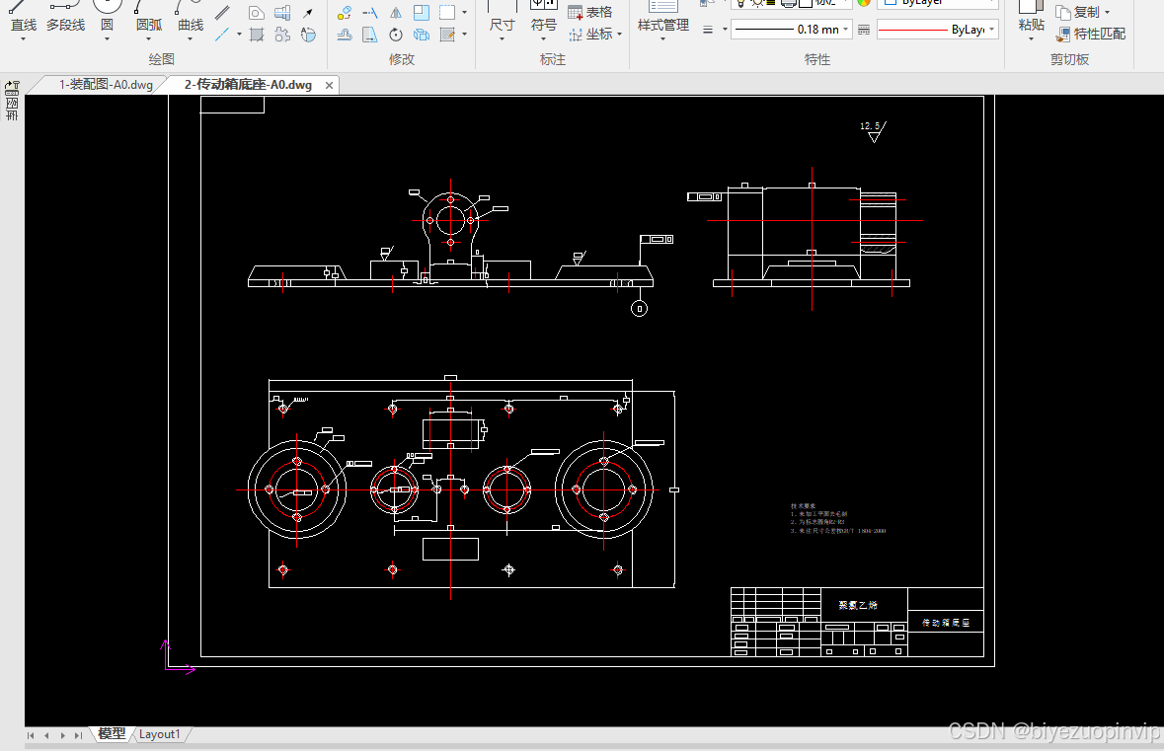Close the 2-传动箱底座-A0.dwg tab
The image size is (1164, 751).
pyautogui.click(x=329, y=85)
